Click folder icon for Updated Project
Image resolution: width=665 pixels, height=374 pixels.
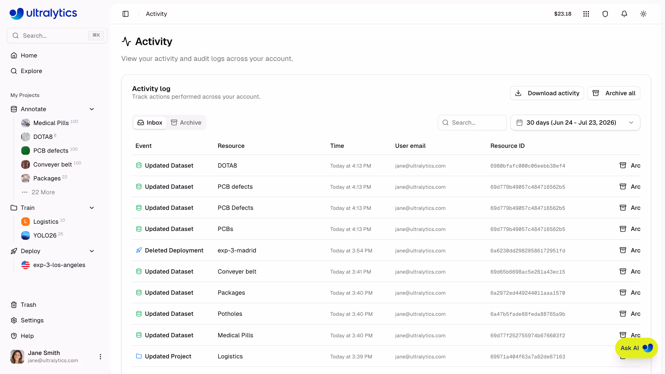click(x=139, y=356)
